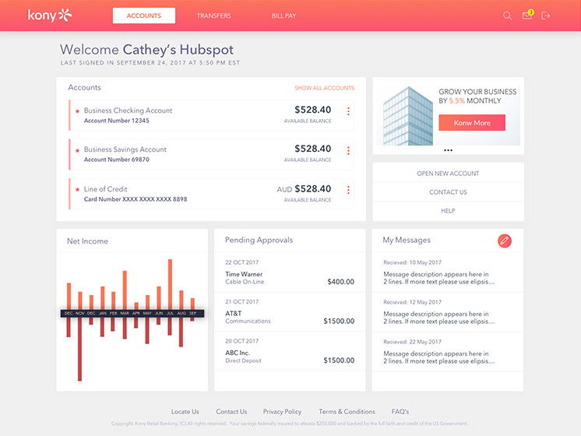Open the Line of Credit row

(211, 194)
